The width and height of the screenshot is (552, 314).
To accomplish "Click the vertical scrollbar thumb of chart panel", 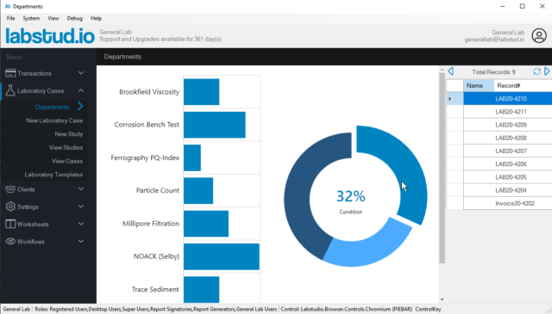I will coord(442,168).
